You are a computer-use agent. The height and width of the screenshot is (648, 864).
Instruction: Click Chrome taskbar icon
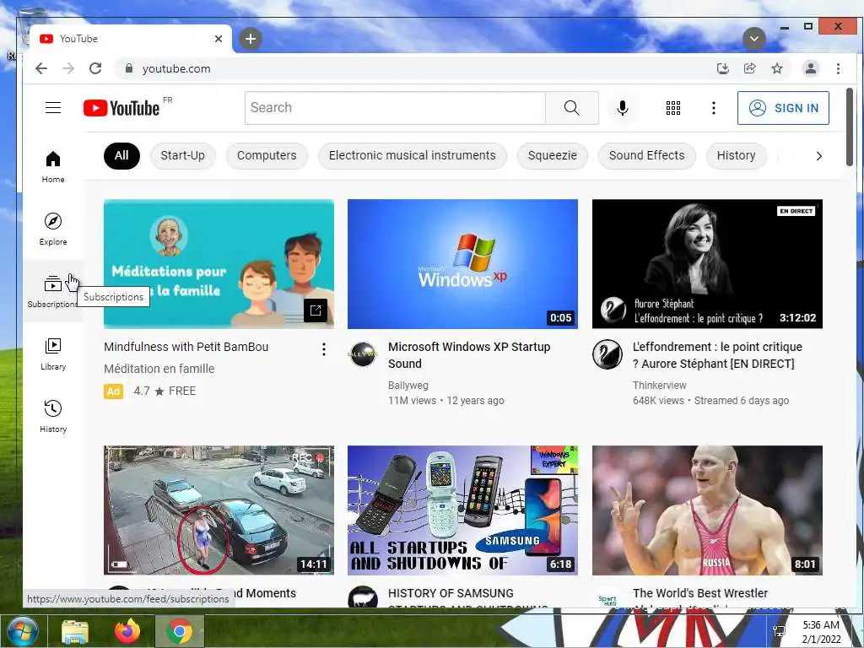179,631
